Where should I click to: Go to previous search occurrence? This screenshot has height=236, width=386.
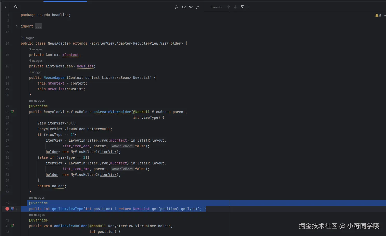click(229, 7)
